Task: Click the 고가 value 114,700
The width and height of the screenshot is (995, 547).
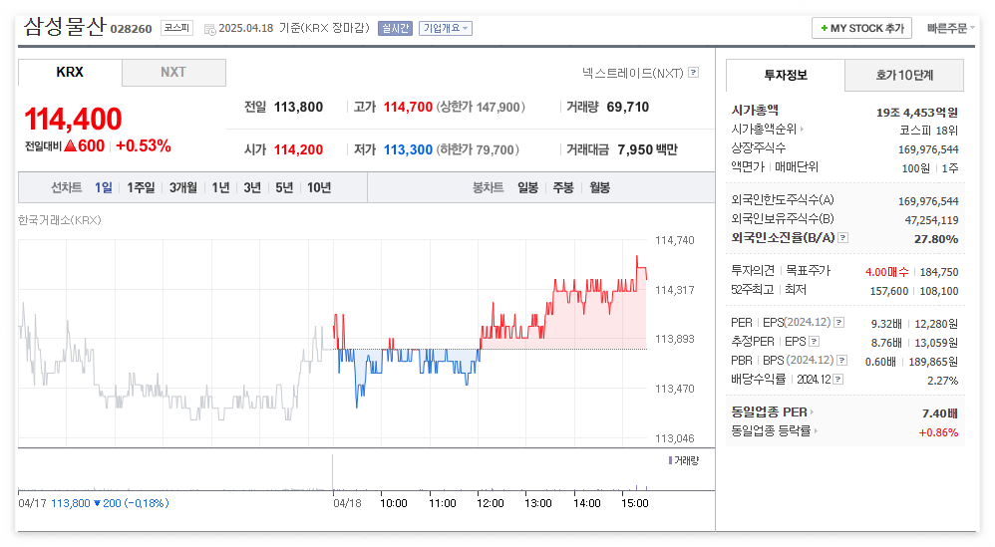Action: click(408, 108)
